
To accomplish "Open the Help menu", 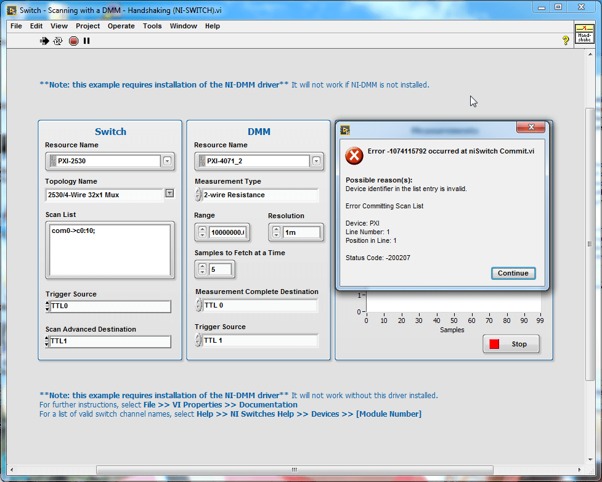I will coord(213,26).
